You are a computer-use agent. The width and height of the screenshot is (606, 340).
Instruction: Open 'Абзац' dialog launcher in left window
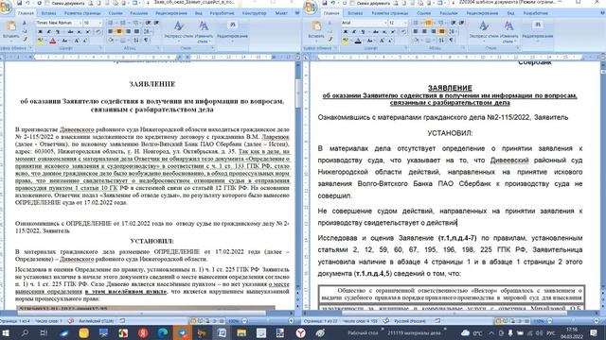158,48
